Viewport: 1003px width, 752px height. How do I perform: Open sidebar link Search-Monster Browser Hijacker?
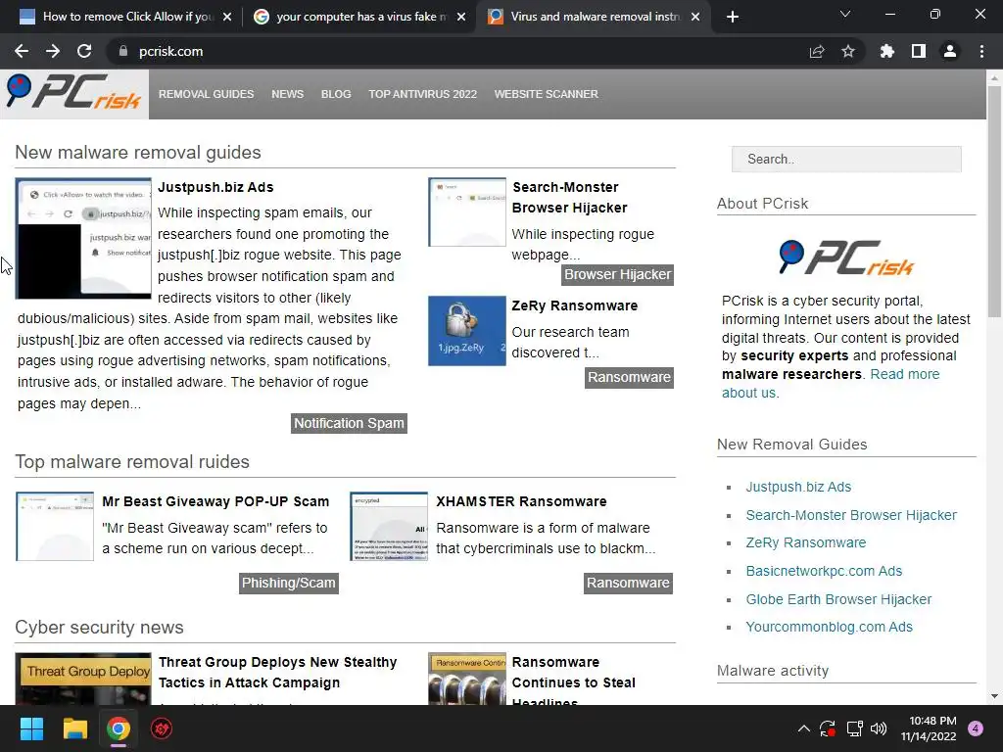[x=851, y=515]
